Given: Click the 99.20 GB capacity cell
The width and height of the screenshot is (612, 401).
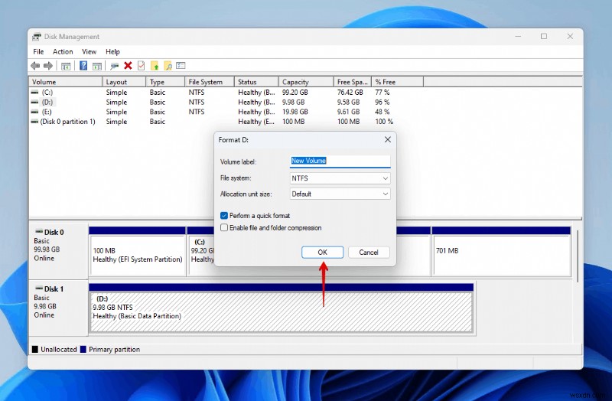Looking at the screenshot, I should [x=295, y=93].
